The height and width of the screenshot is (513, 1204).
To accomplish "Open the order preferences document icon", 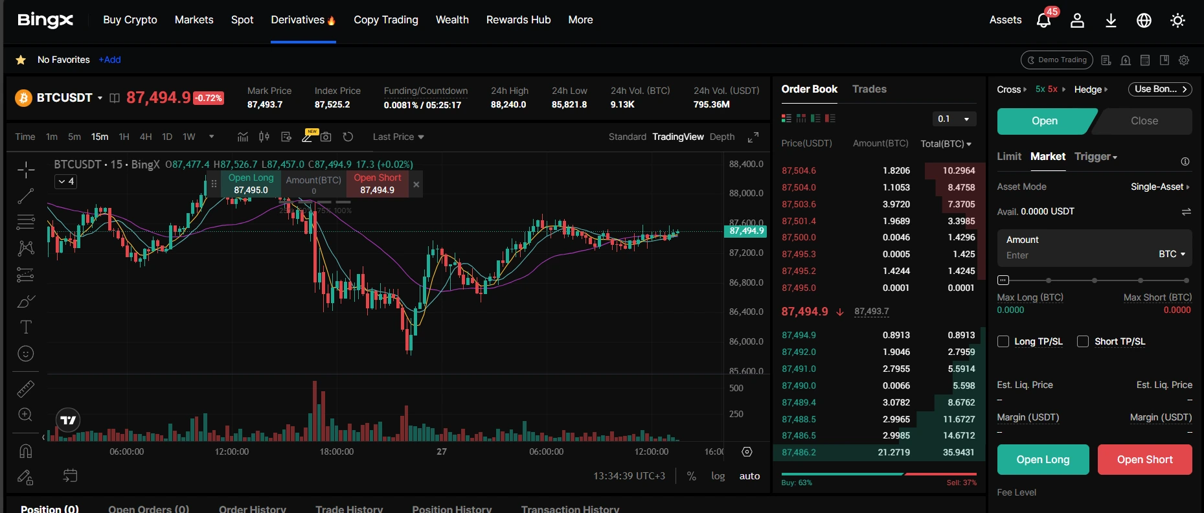I will coord(1106,60).
